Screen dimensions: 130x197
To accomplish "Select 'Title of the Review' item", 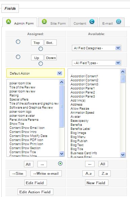I will pos(22,87).
